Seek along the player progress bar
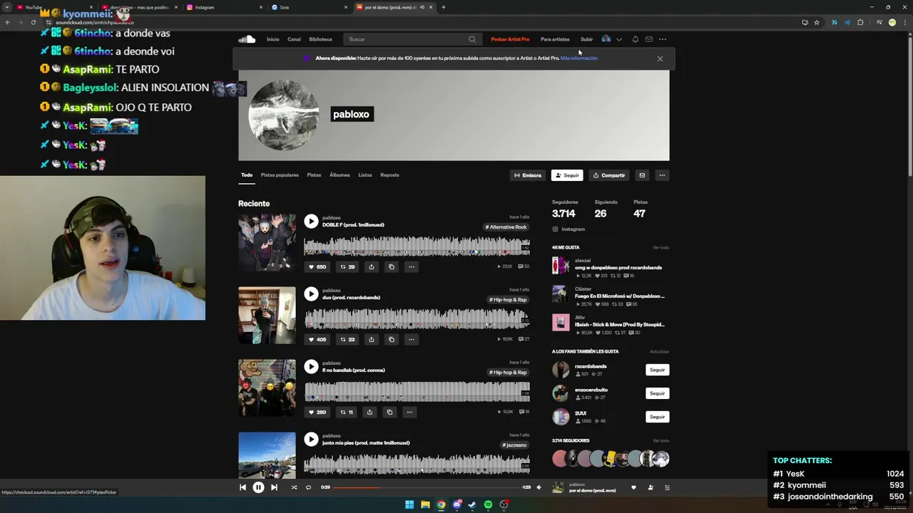913x513 pixels. pyautogui.click(x=427, y=487)
